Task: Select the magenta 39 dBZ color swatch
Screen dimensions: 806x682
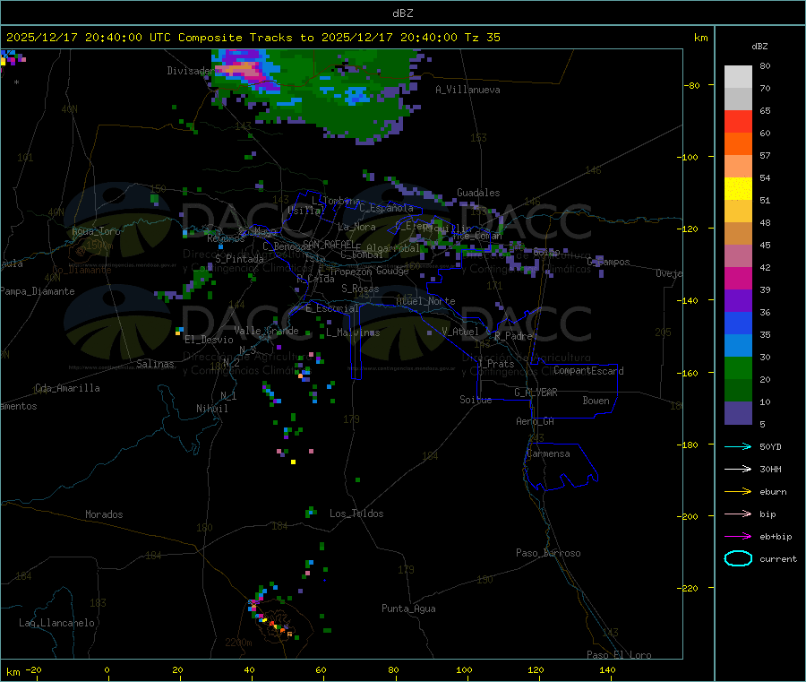Action: (x=738, y=278)
